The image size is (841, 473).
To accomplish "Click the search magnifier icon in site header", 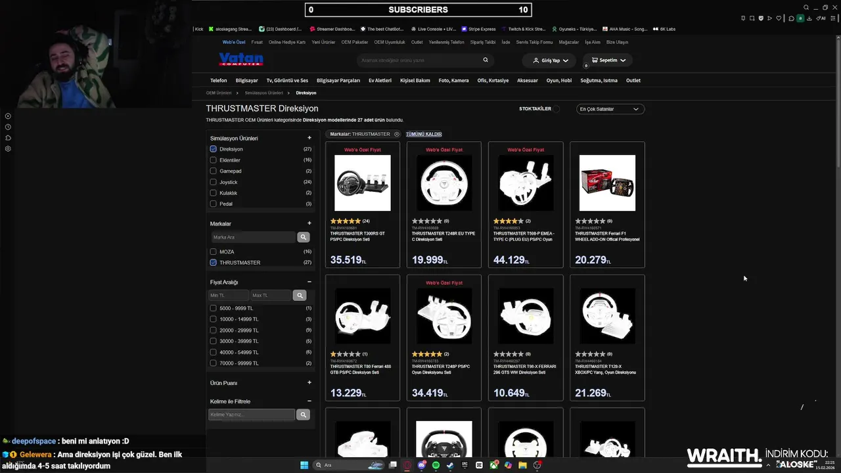I will click(486, 60).
